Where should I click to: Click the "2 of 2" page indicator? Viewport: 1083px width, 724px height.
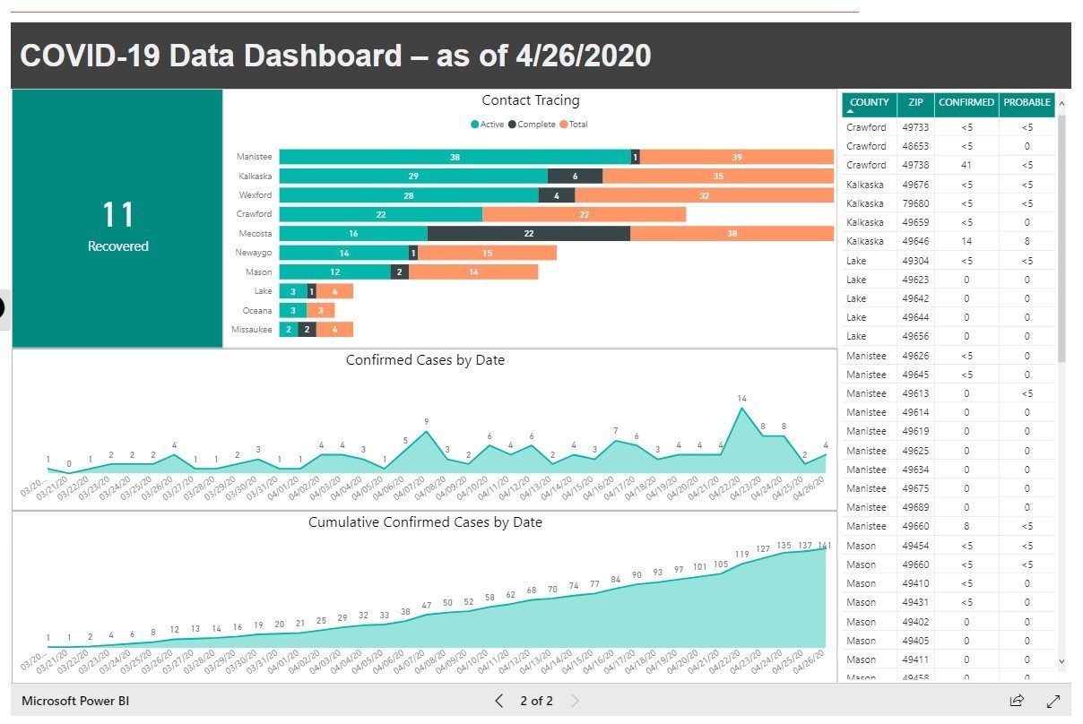[x=537, y=702]
